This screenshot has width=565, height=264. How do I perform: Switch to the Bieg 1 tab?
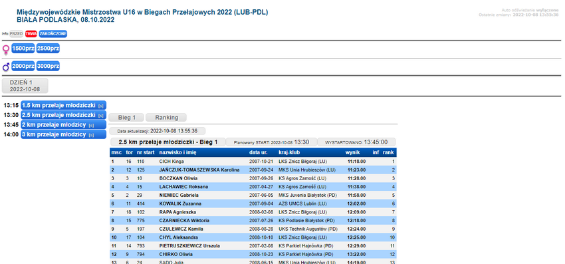click(126, 118)
